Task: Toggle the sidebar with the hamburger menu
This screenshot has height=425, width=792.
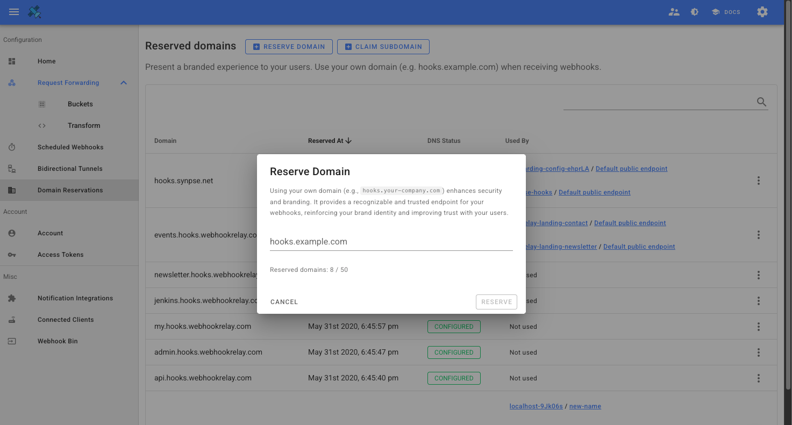Action: click(x=13, y=11)
